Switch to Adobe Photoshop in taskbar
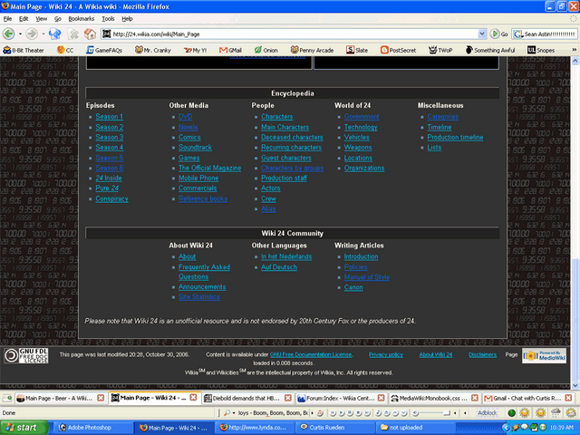Screen dimensions: 580x435 [x=92, y=428]
